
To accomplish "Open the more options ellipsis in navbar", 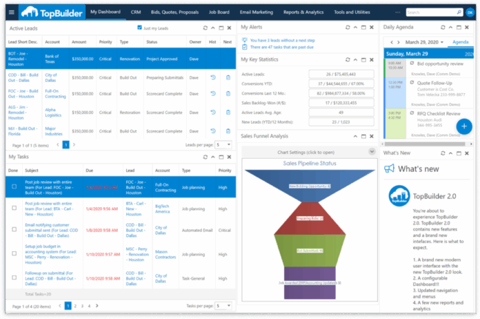I will 398,12.
